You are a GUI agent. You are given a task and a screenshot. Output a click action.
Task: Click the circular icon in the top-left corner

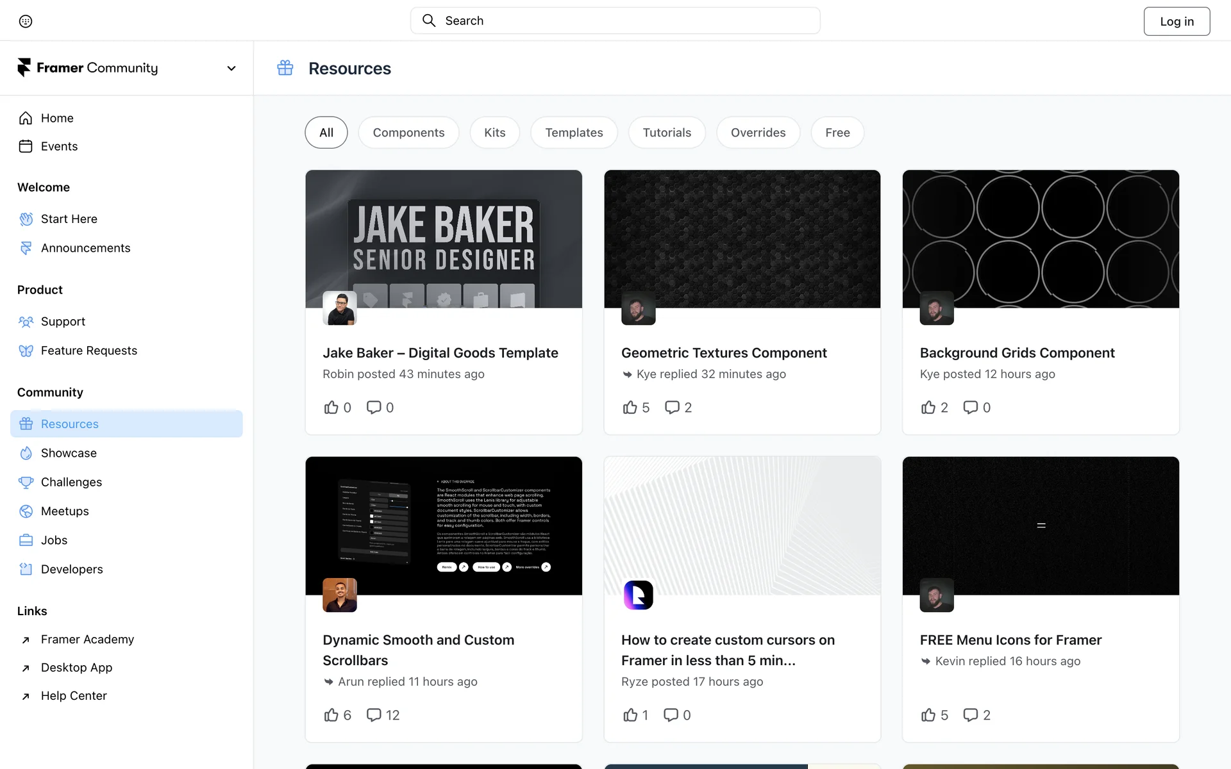click(26, 21)
